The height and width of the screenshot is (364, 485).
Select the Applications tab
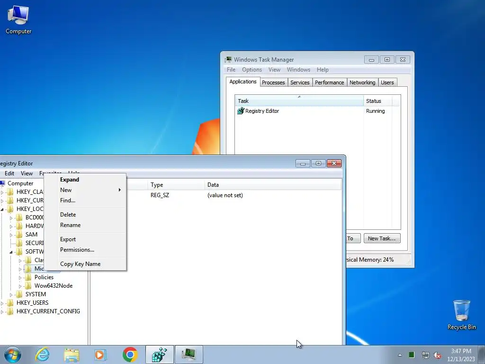(243, 82)
